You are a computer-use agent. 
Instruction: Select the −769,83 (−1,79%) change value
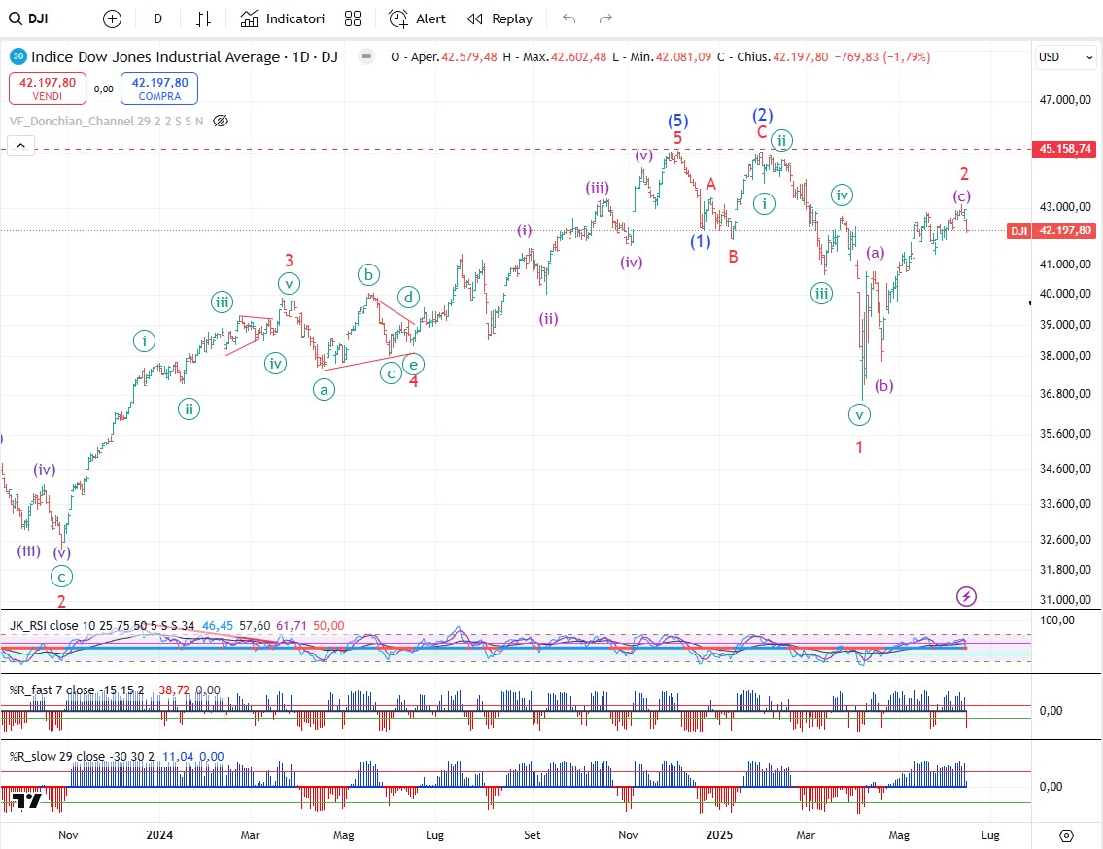[x=882, y=57]
